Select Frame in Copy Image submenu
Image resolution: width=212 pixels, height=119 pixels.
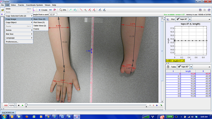pyautogui.click(x=40, y=29)
